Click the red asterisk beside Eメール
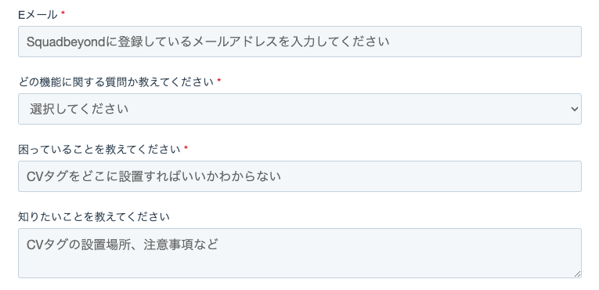The height and width of the screenshot is (290, 599). click(x=63, y=13)
